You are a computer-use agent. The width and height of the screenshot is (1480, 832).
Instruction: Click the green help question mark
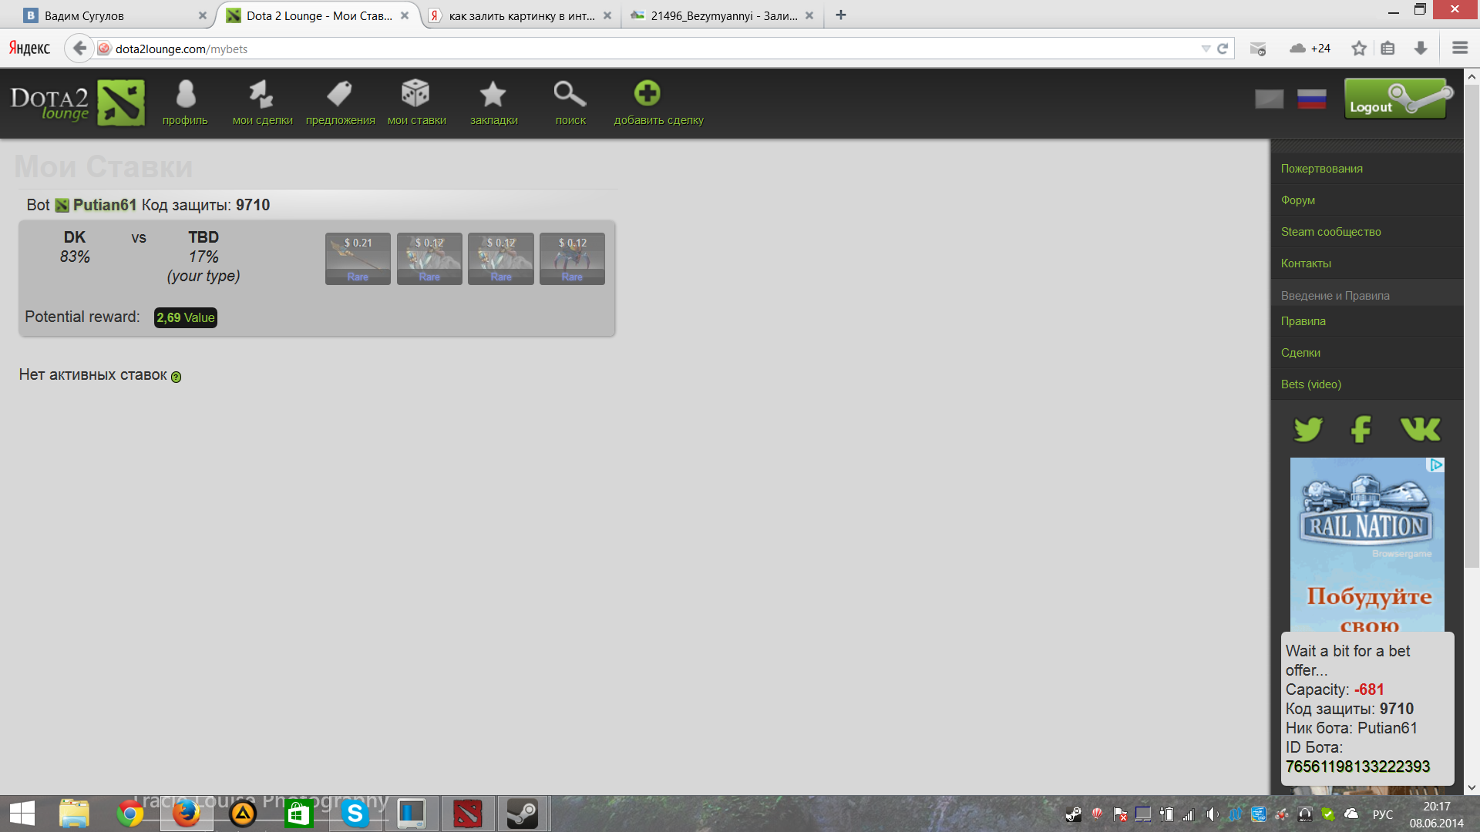(x=176, y=377)
